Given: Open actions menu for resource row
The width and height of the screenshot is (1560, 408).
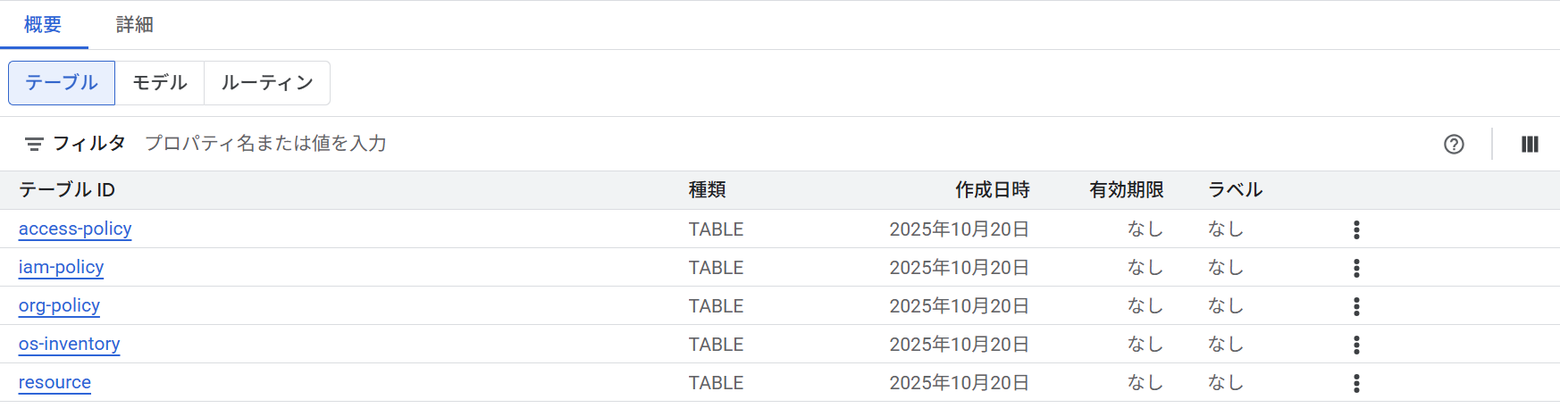Looking at the screenshot, I should [x=1356, y=383].
